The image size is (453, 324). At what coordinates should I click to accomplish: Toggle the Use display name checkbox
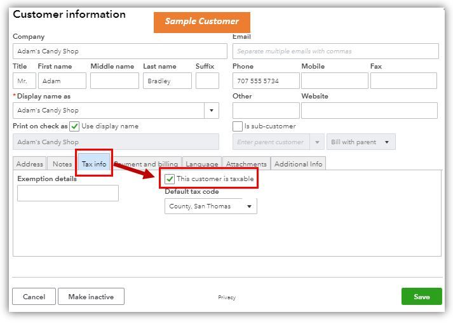pyautogui.click(x=74, y=126)
